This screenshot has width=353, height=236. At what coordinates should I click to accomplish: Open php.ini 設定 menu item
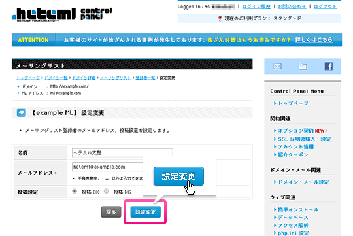tap(294, 233)
